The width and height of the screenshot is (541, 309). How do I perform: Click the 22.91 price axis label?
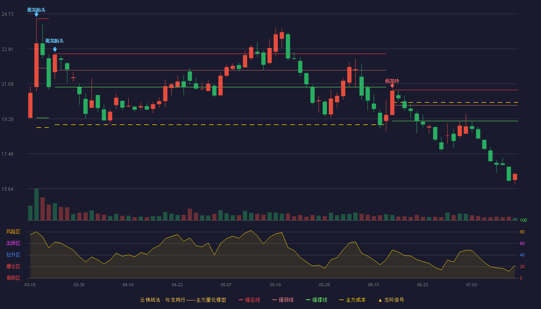click(x=7, y=49)
